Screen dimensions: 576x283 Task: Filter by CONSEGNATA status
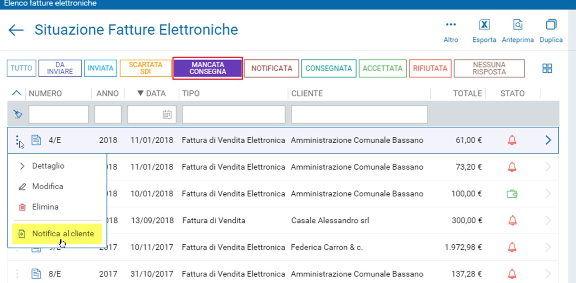pos(329,68)
